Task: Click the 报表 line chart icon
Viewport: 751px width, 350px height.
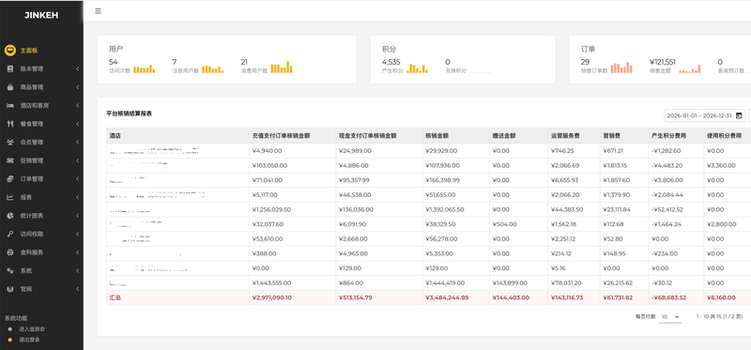Action: [10, 197]
